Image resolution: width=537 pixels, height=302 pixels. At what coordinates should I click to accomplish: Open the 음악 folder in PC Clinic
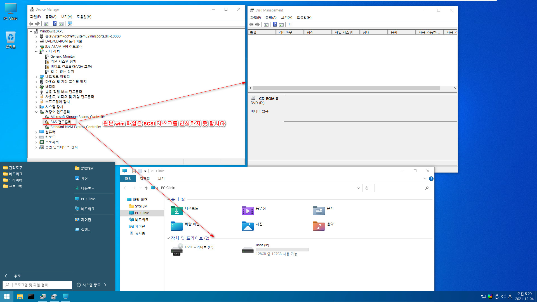pyautogui.click(x=323, y=226)
